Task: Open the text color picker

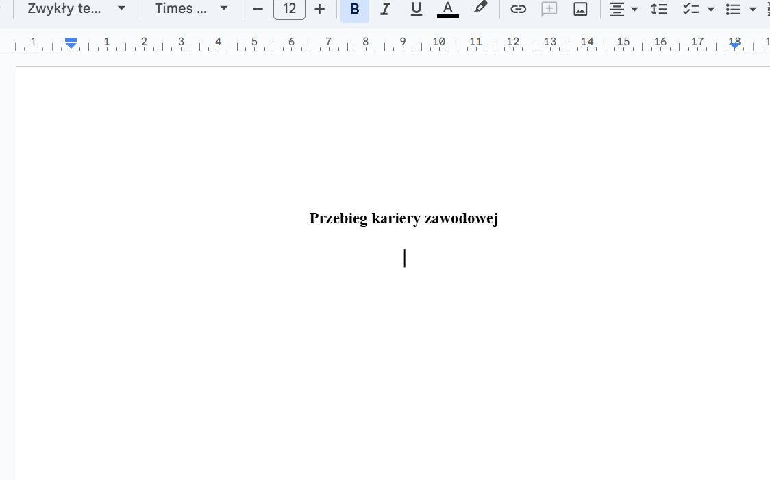Action: (x=447, y=10)
